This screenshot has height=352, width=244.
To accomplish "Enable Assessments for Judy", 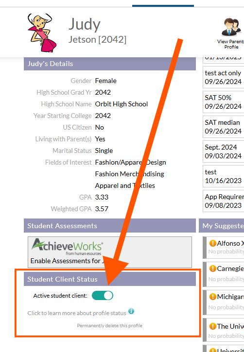I will point(67,261).
